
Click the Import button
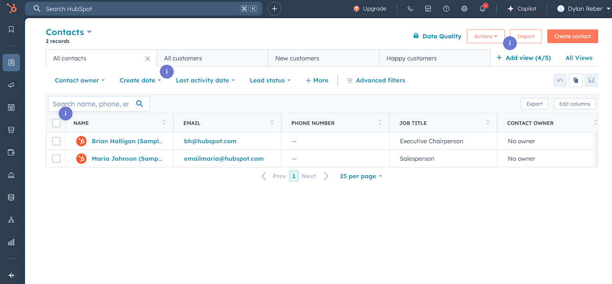tap(526, 36)
